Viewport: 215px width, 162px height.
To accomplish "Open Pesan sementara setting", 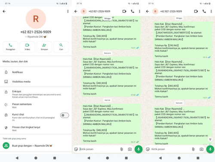I will point(36,106).
